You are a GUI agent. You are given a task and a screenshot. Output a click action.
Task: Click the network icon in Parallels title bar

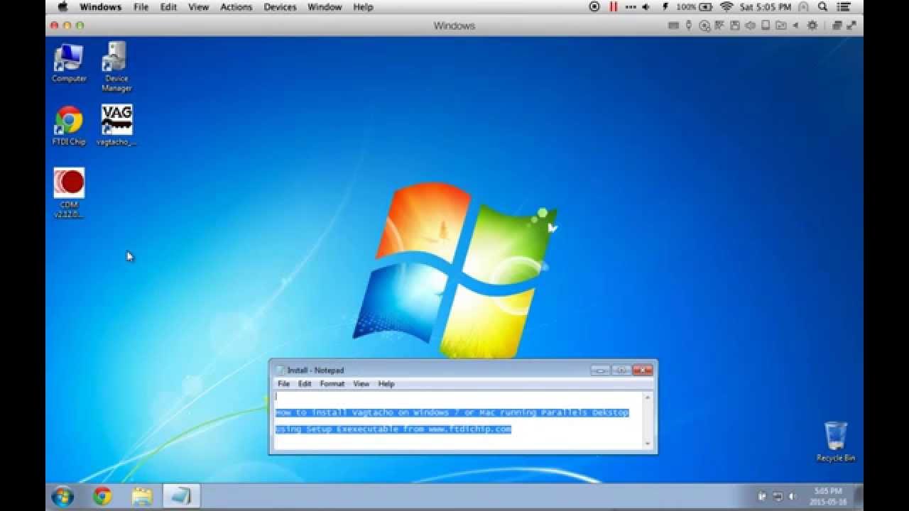(x=719, y=26)
